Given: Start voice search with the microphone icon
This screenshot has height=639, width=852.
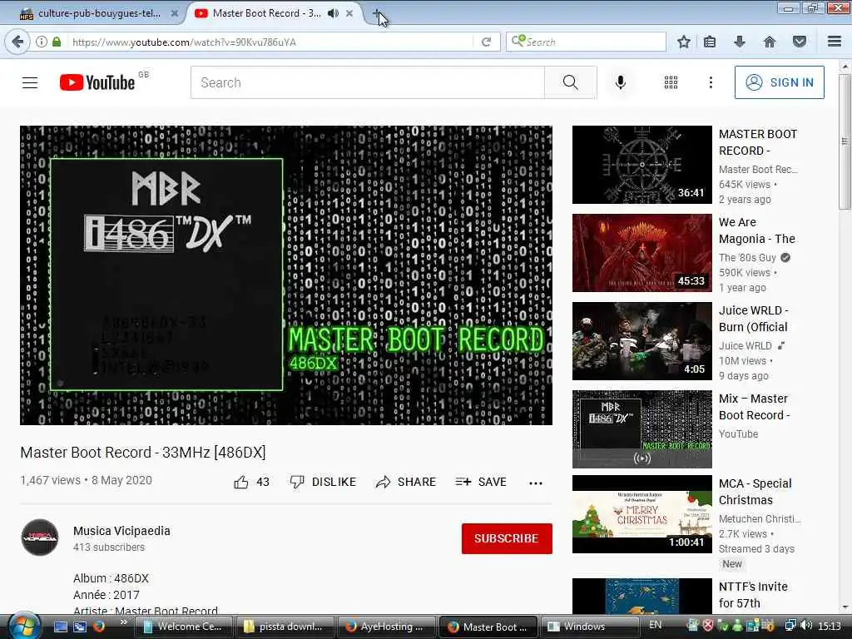Looking at the screenshot, I should [621, 82].
